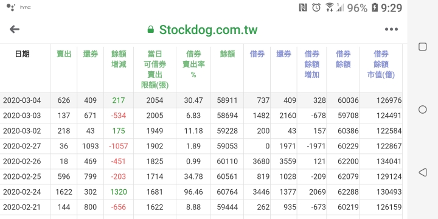Image resolution: width=438 pixels, height=219 pixels.
Task: Click the 2020-02-24 date cell
Action: pyautogui.click(x=22, y=192)
